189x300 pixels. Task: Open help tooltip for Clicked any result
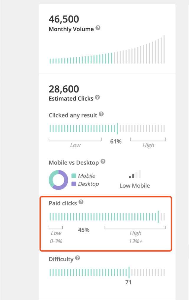pos(101,114)
